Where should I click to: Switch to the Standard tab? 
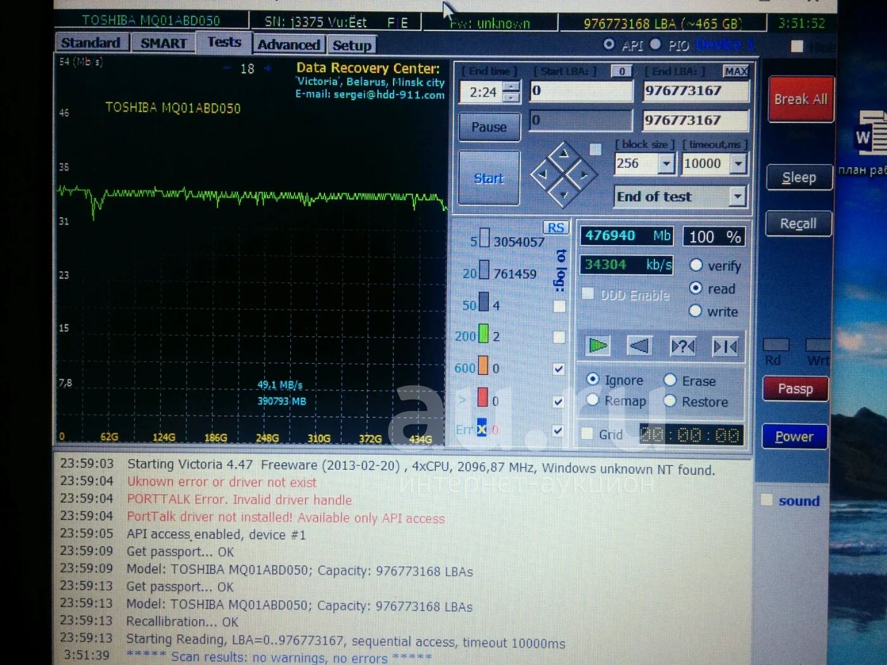(91, 43)
